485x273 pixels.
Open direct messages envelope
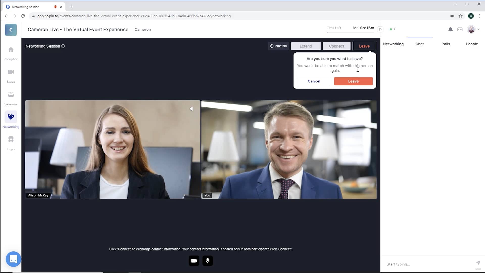click(460, 29)
